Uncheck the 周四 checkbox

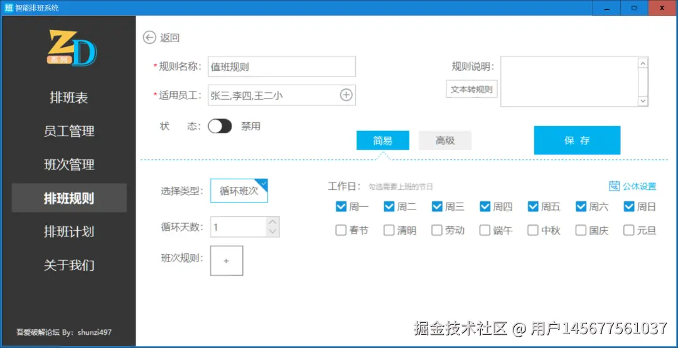pos(485,208)
